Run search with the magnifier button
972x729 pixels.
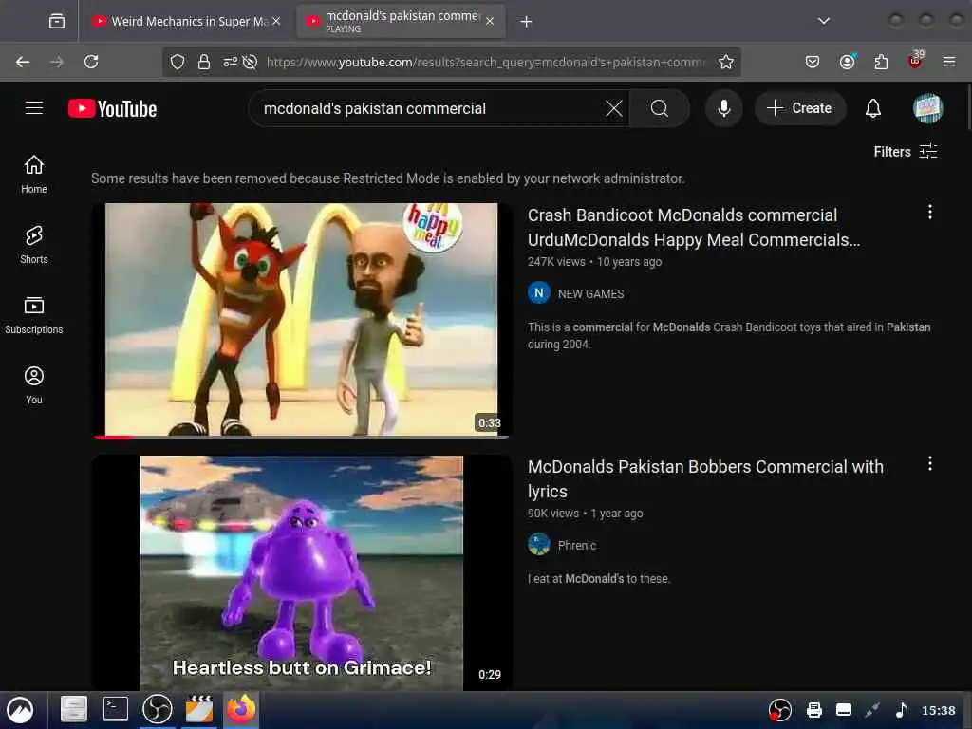[660, 108]
